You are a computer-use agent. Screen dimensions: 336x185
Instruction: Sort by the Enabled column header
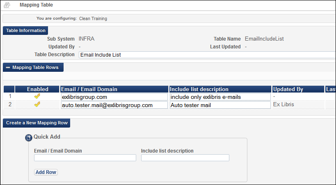(x=37, y=89)
